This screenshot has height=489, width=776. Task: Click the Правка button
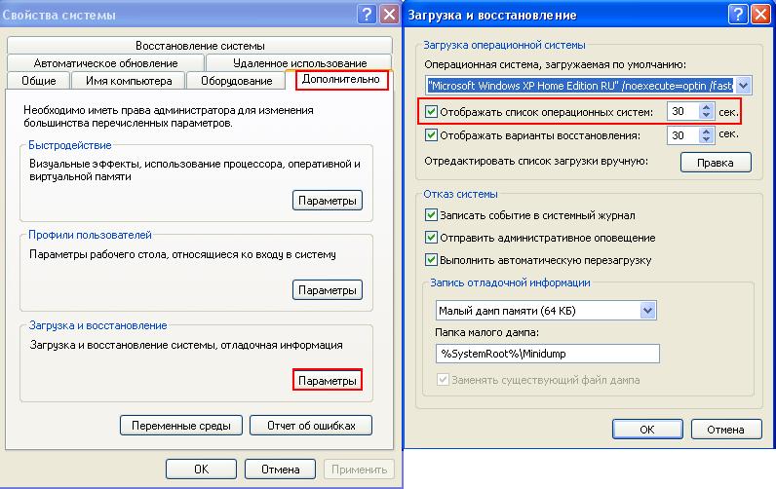[x=716, y=162]
